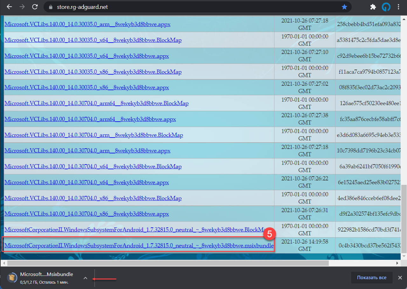This screenshot has height=289, width=407.
Task: Click the blue circular extension icon
Action: click(x=386, y=7)
